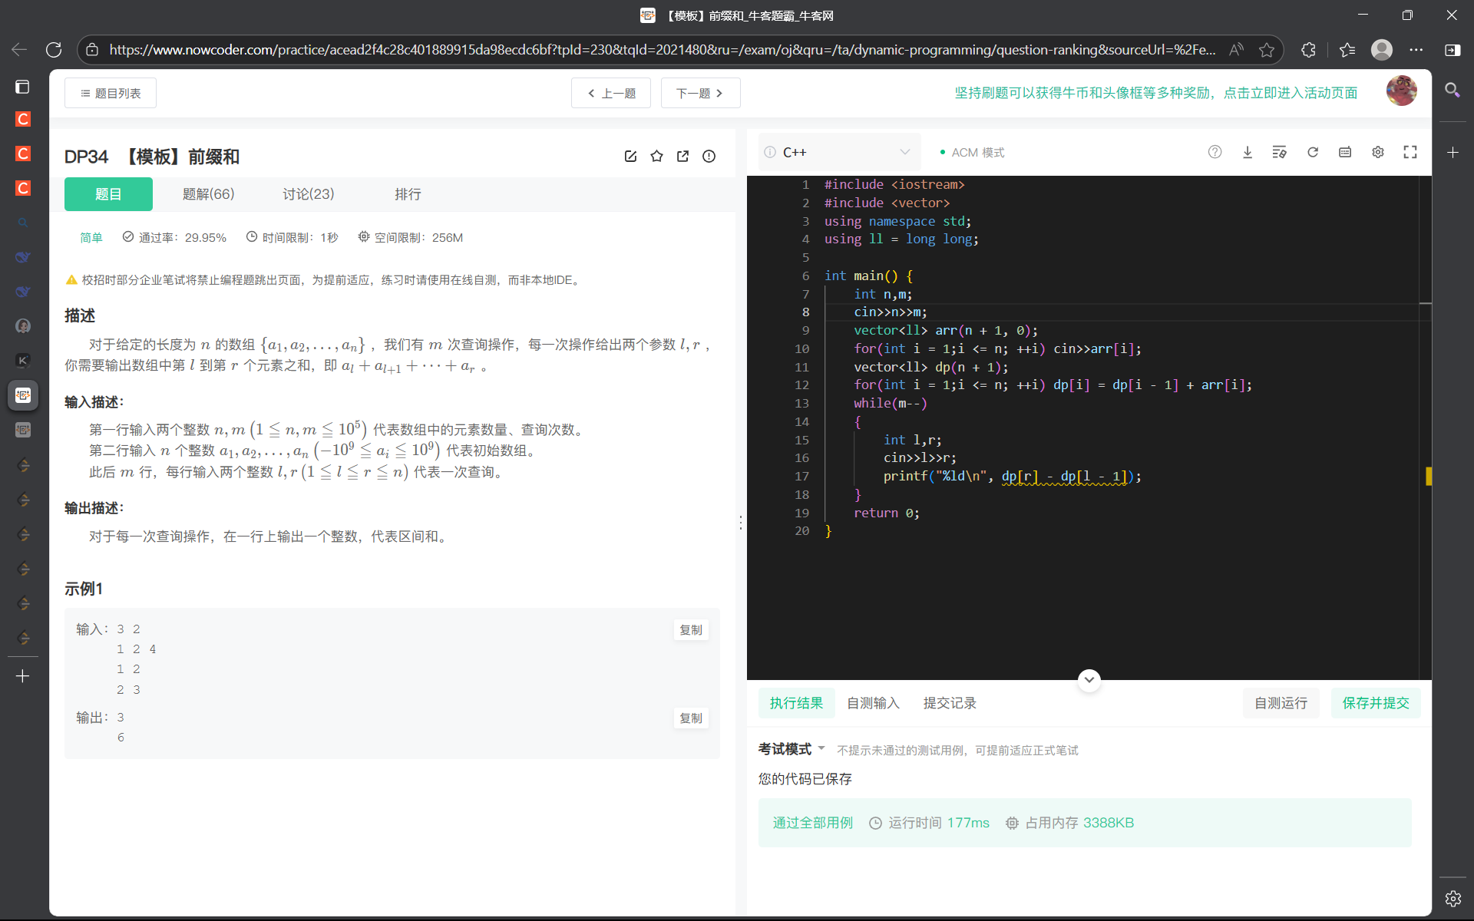The width and height of the screenshot is (1474, 921).
Task: Open the activity page promo link
Action: click(x=1155, y=93)
